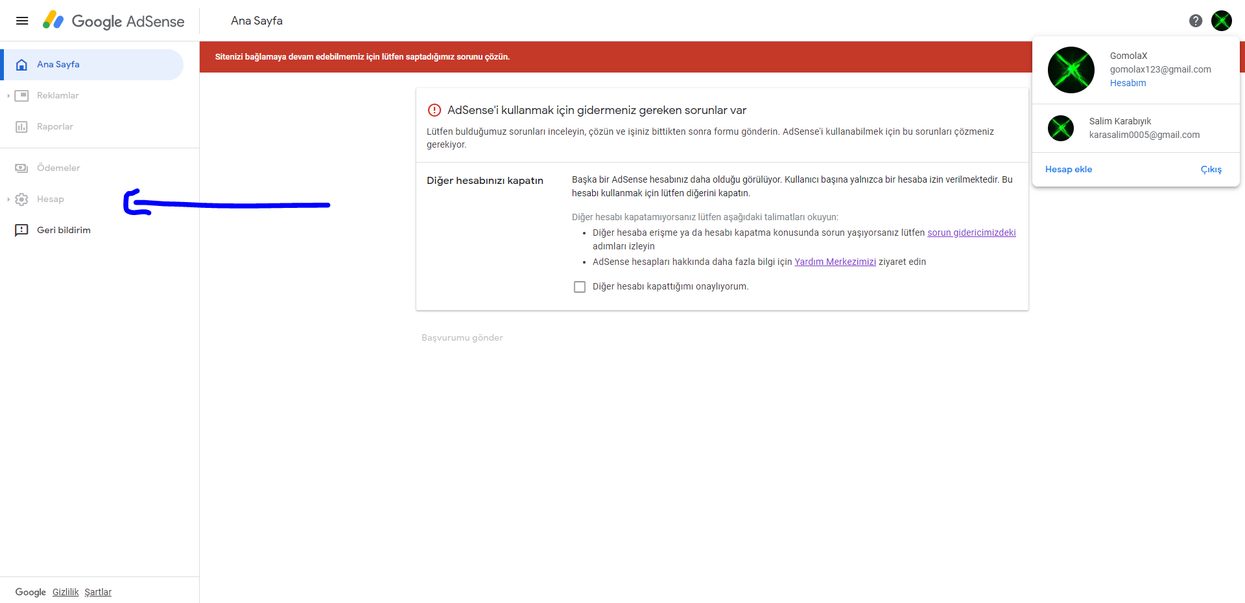
Task: Expand the Reklamlar sidebar arrow
Action: click(8, 96)
